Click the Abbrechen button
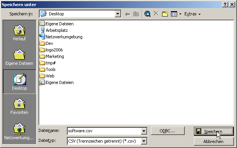The width and height of the screenshot is (237, 148). tap(214, 141)
